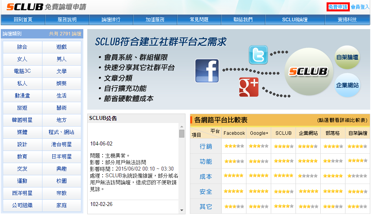Image resolution: width=371 pixels, height=215 pixels.
Task: Select the 港台明星 forum category
Action: coord(62,145)
